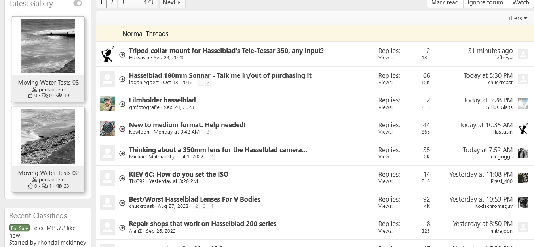Go to the Next page of threads

coord(172,3)
